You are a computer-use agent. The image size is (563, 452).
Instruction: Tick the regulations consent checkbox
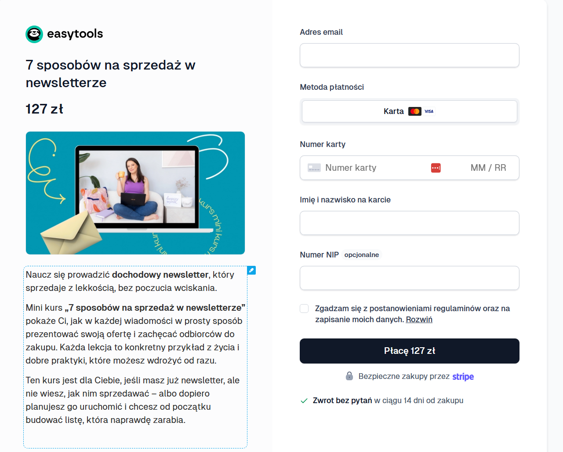(304, 309)
